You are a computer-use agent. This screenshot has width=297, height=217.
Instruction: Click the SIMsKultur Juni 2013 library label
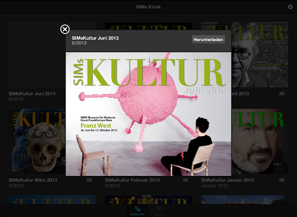[32, 94]
